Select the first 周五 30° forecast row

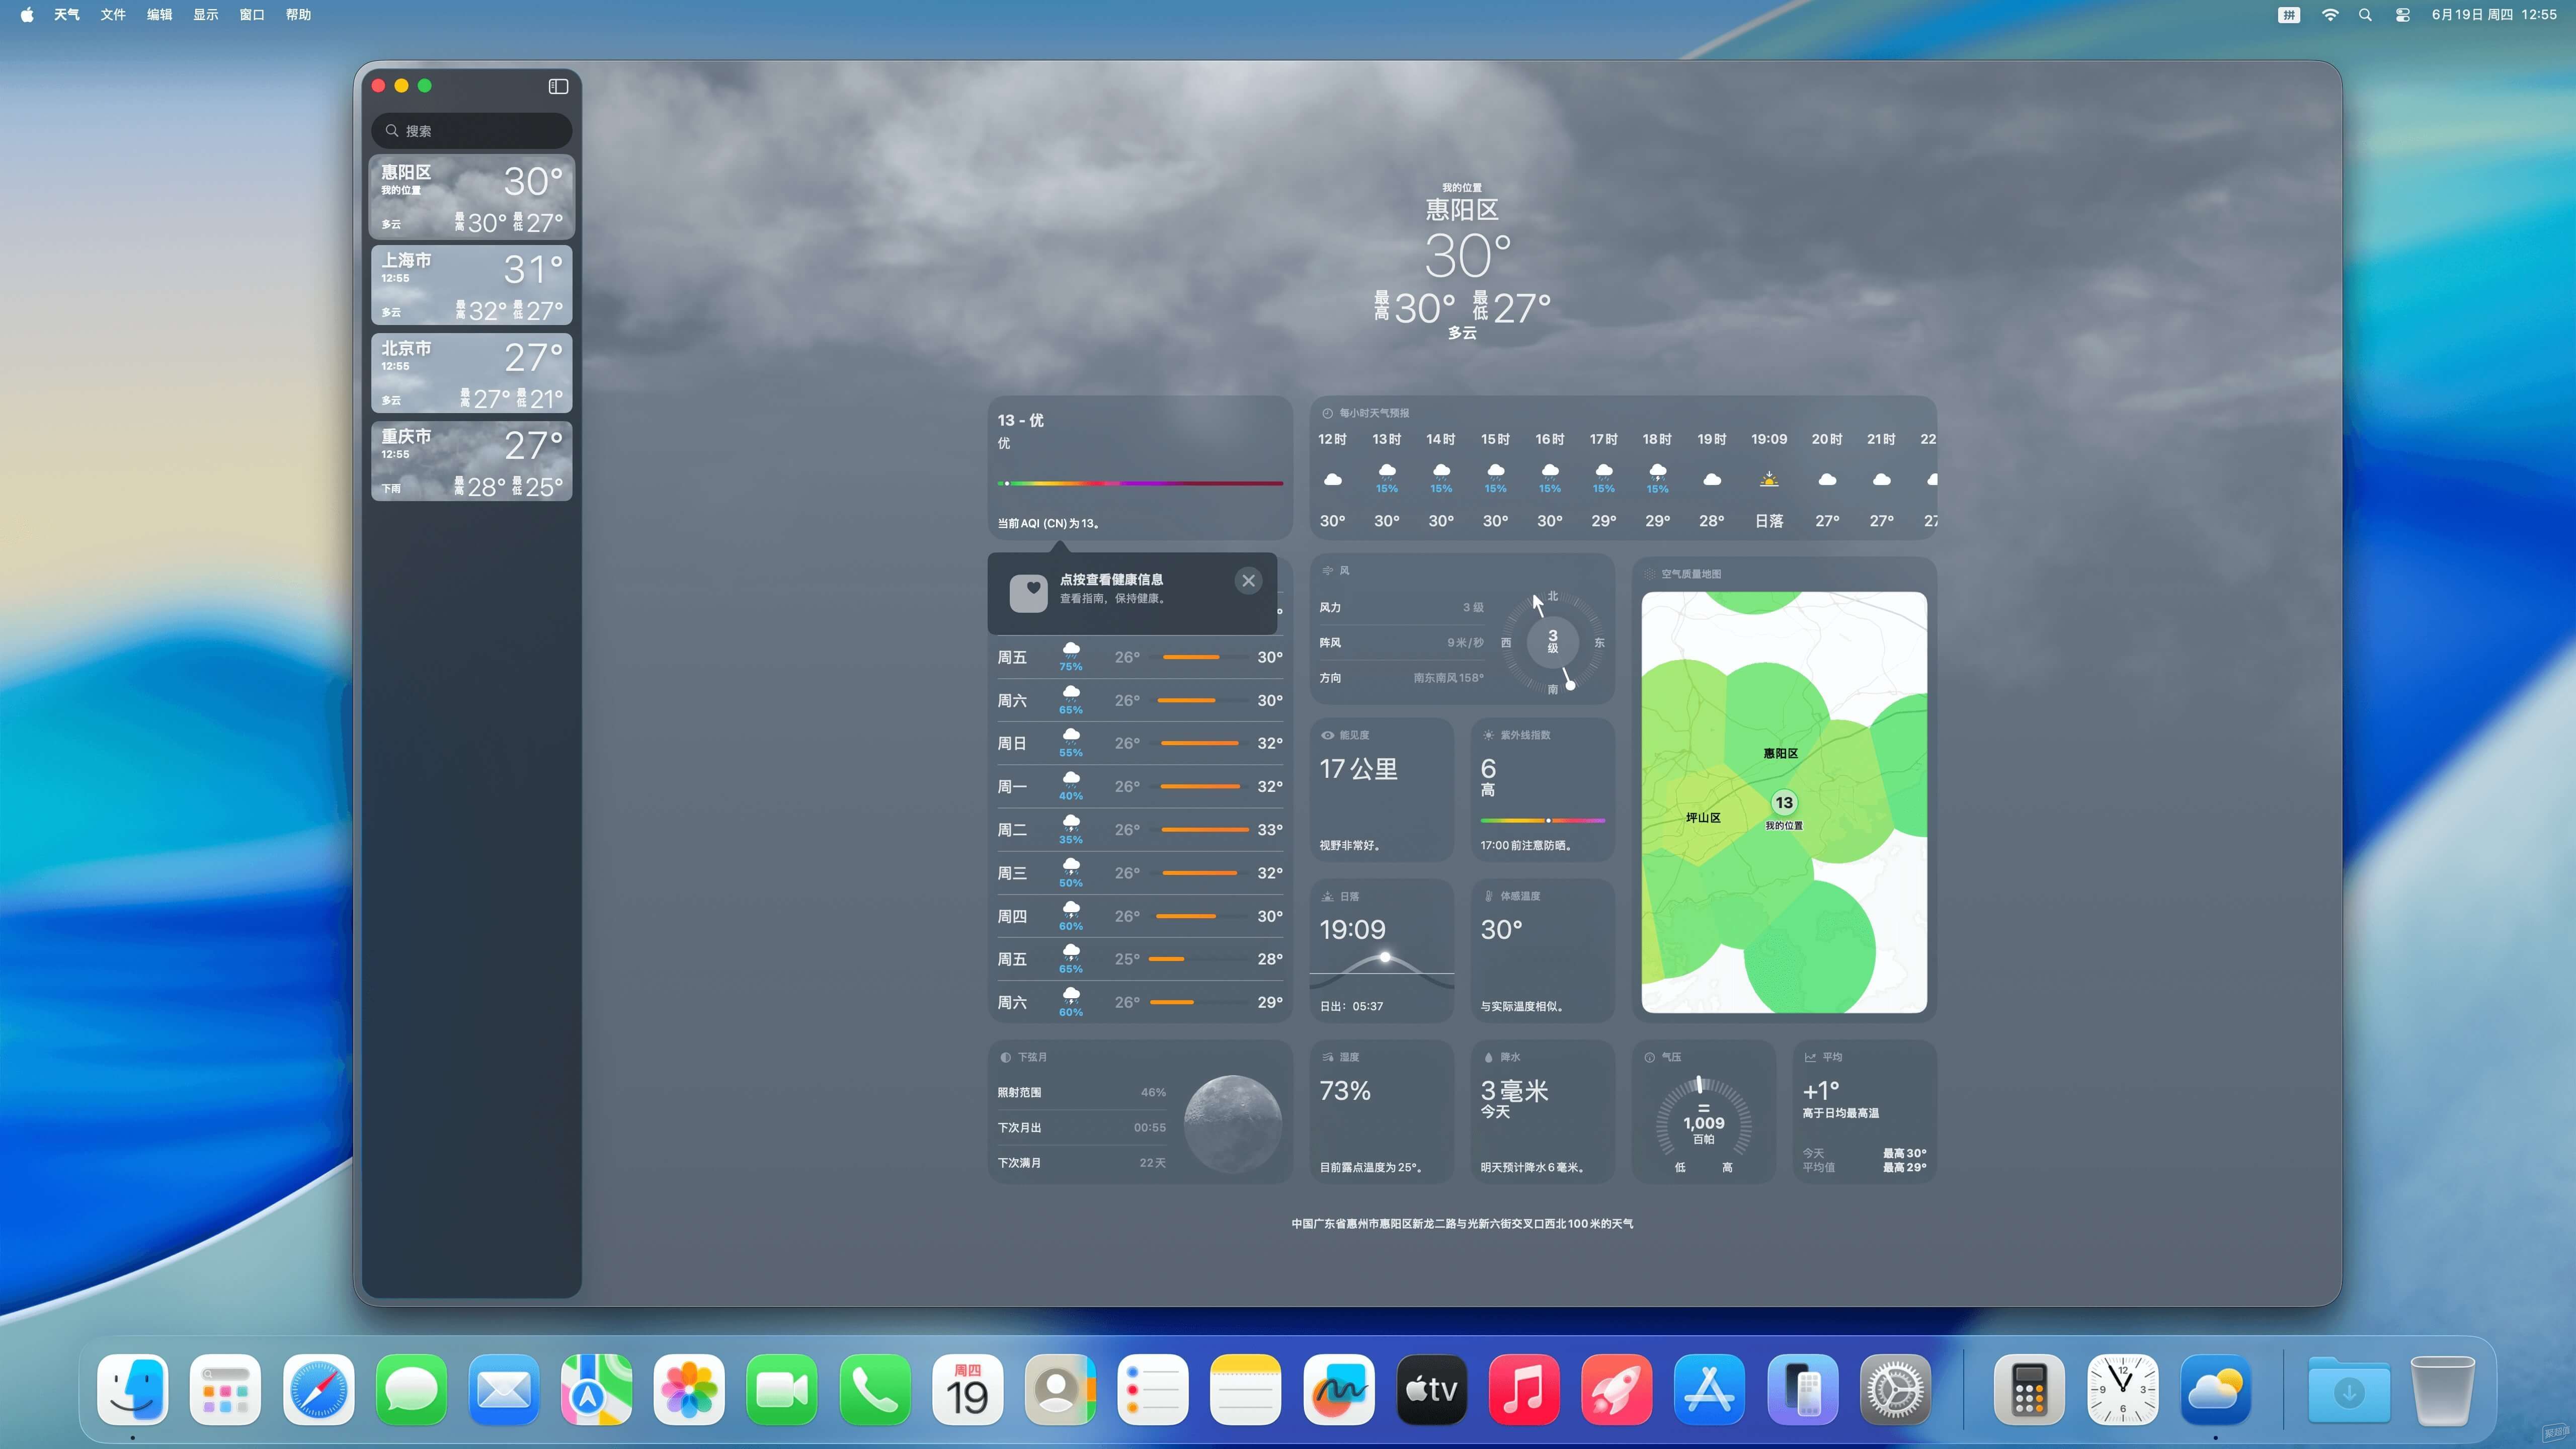pyautogui.click(x=1139, y=657)
